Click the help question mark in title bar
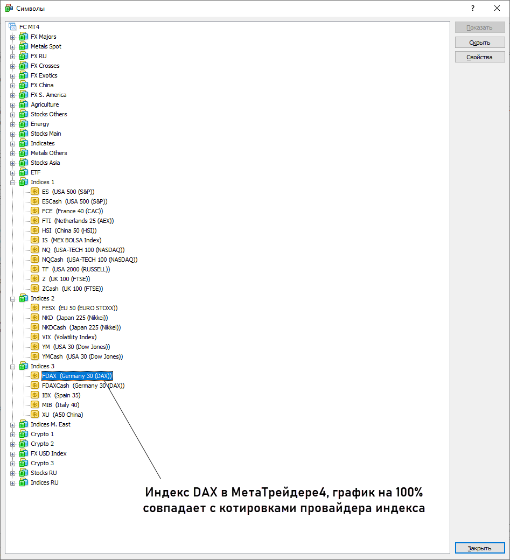Screen dimensions: 510x560 (x=473, y=8)
